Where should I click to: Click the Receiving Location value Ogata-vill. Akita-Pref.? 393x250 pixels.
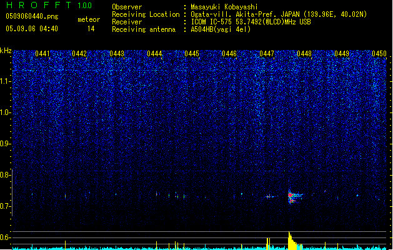(x=234, y=14)
